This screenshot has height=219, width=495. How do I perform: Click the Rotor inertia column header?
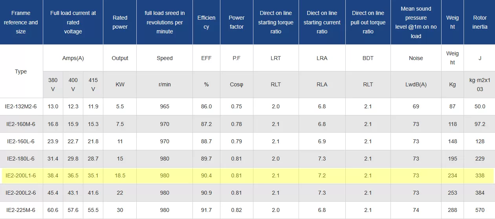coord(480,22)
